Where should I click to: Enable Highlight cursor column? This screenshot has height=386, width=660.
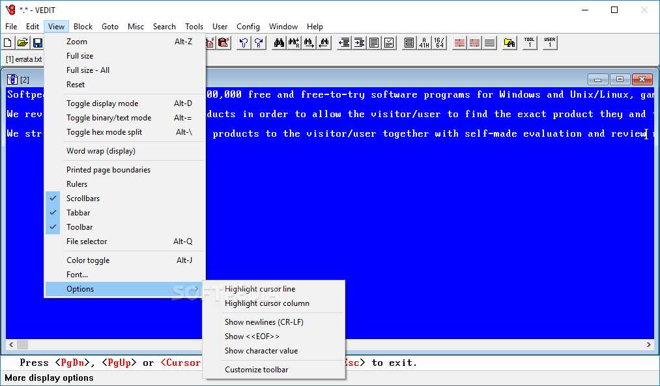274,303
